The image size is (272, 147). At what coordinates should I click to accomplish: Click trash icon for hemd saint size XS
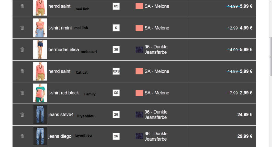coord(22,6)
